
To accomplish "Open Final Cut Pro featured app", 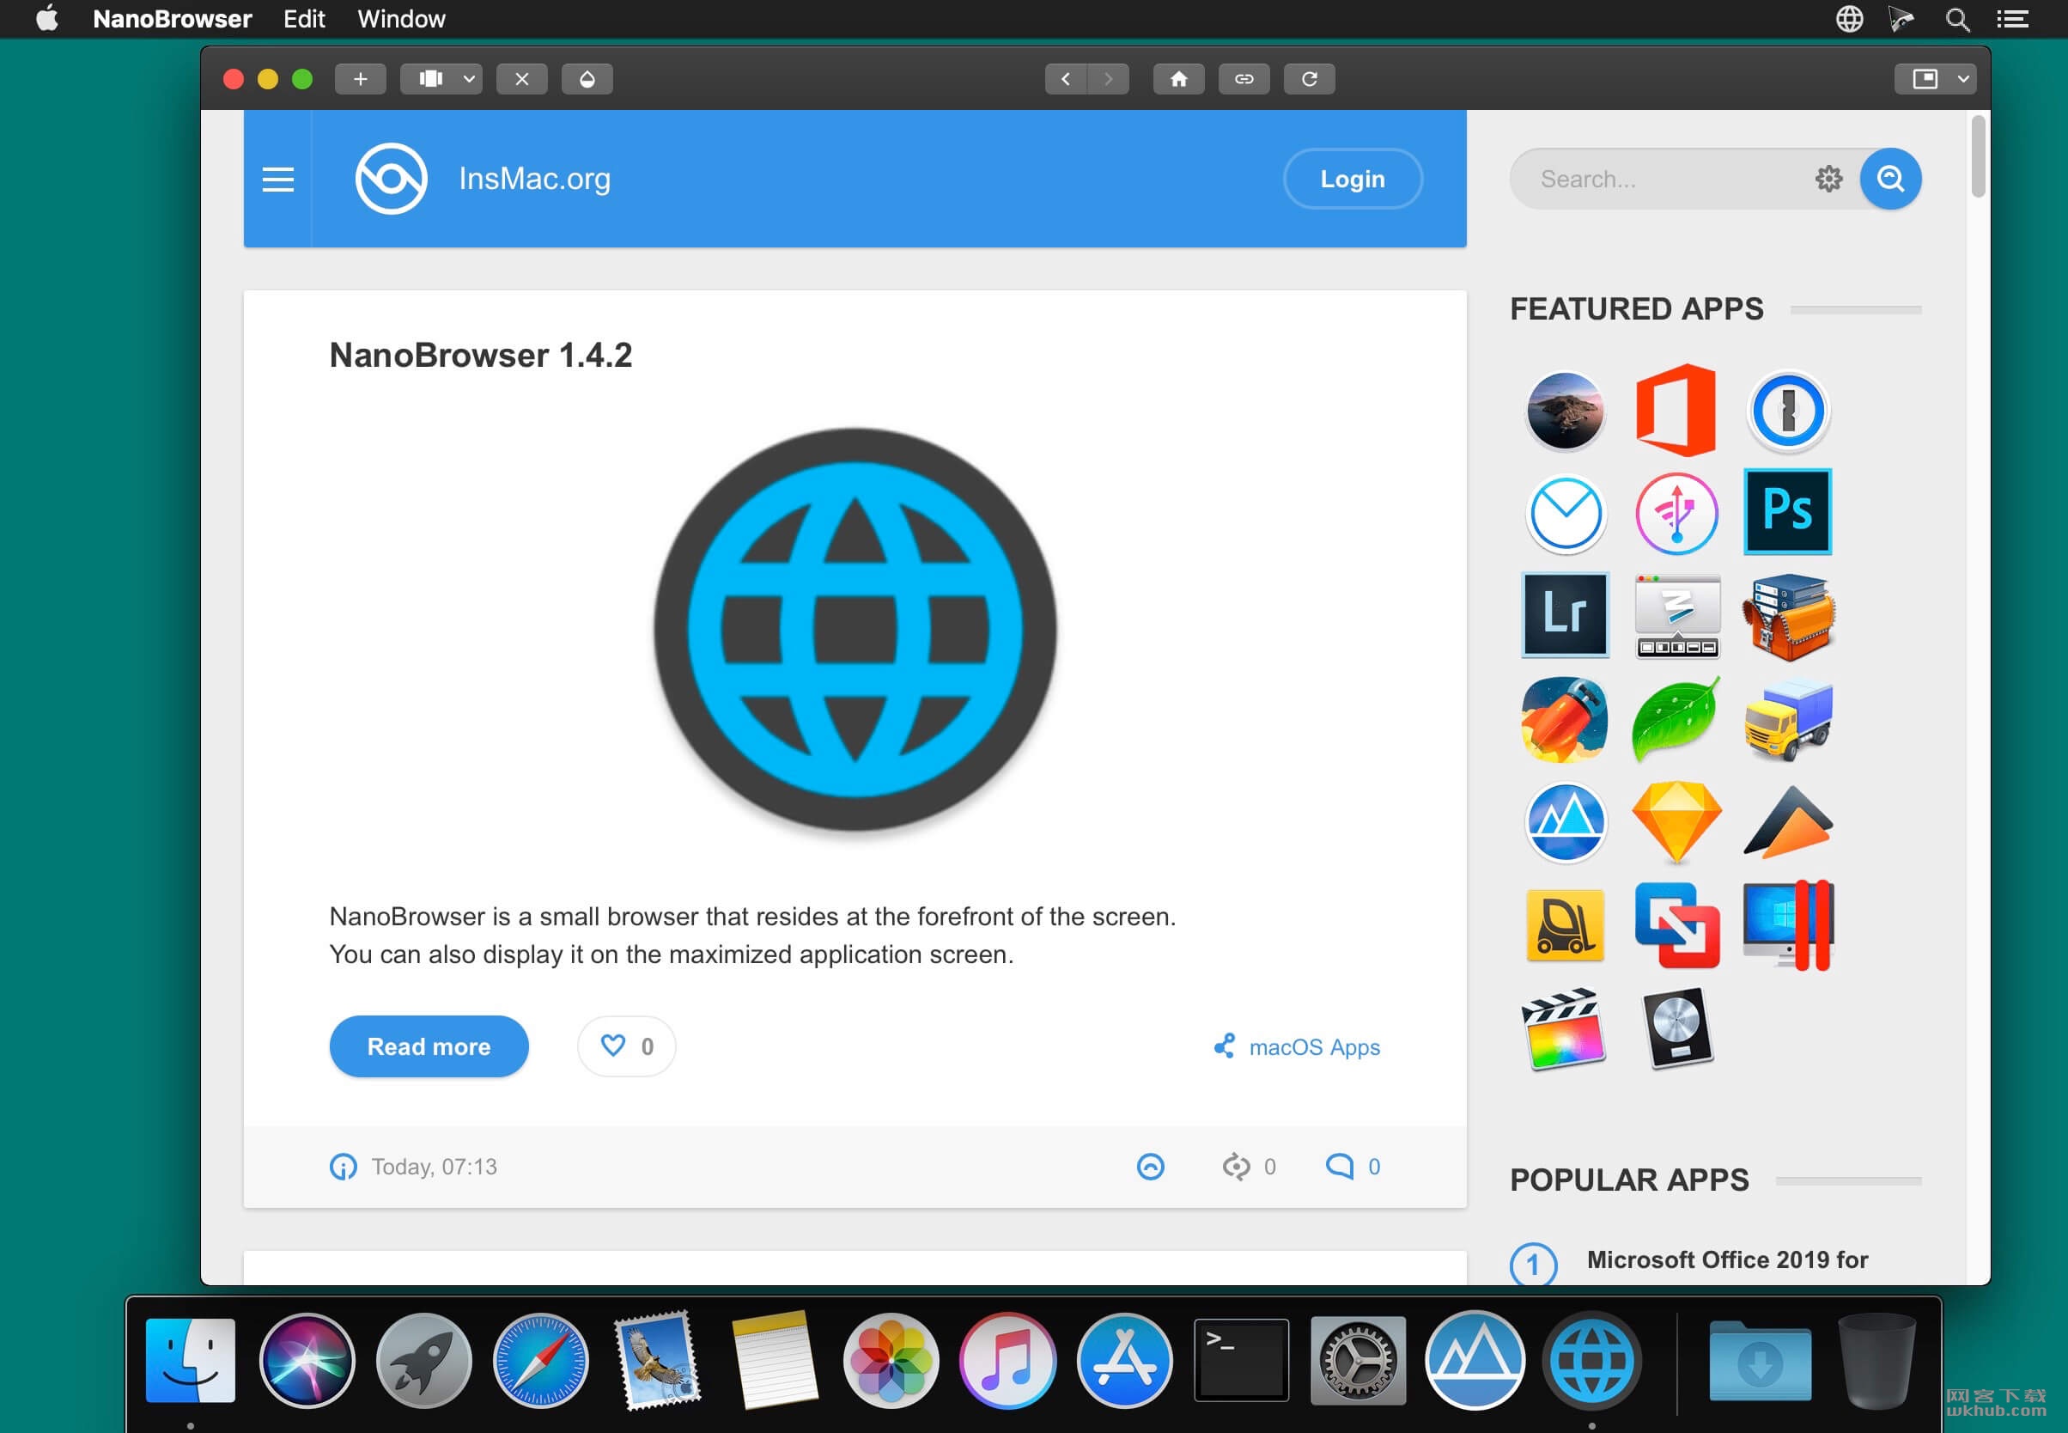I will pos(1565,1030).
